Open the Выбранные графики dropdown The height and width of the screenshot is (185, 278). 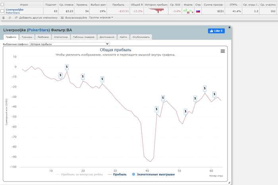69,44
